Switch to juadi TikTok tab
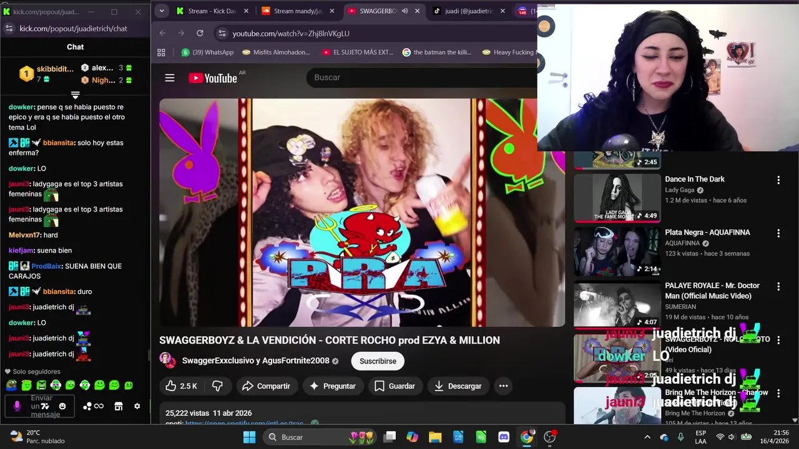 (x=469, y=11)
